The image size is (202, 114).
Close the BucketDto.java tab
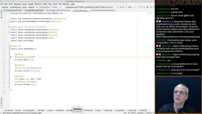[88, 10]
